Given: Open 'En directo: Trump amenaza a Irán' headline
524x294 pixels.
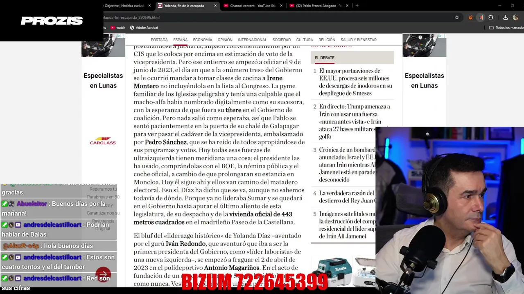Looking at the screenshot, I should [355, 122].
